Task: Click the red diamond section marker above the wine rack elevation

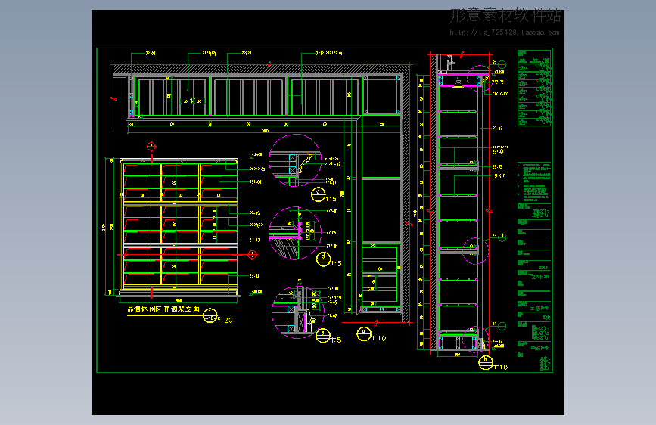Action: coord(151,147)
